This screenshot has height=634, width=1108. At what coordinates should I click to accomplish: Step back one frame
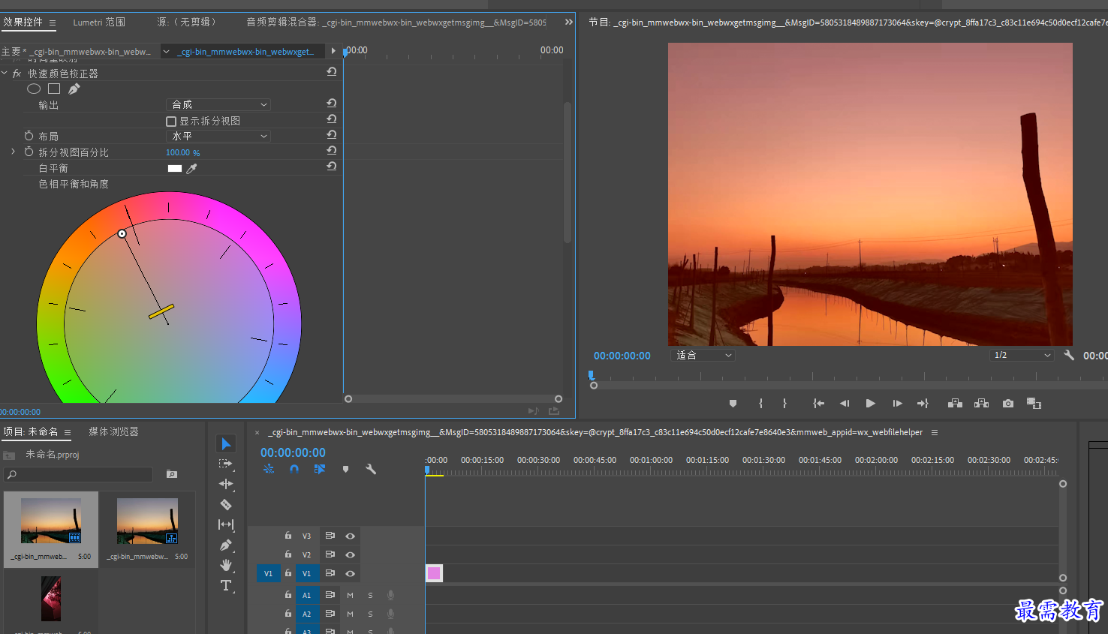pos(845,404)
